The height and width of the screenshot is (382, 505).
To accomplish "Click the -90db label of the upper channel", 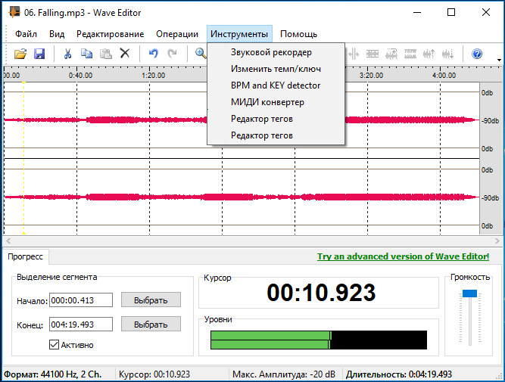I will [x=490, y=121].
